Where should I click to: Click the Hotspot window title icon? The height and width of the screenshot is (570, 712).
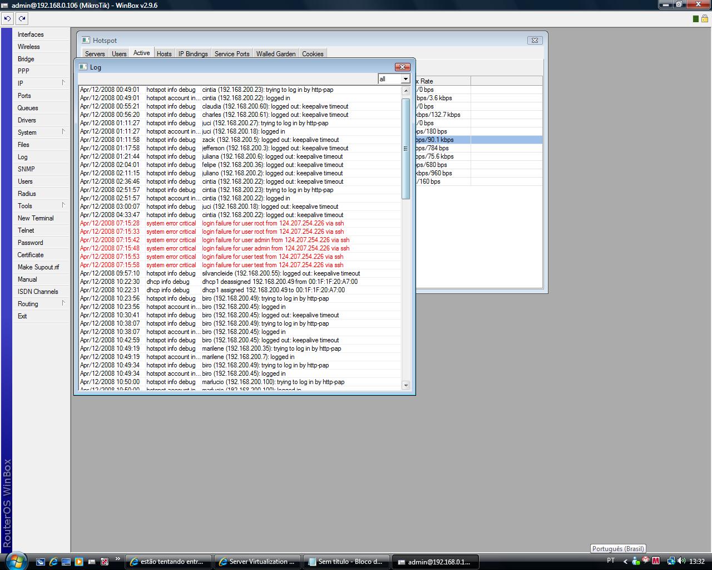[x=86, y=40]
